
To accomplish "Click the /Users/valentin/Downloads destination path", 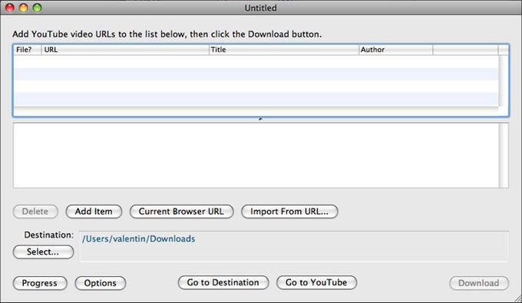I will point(138,239).
